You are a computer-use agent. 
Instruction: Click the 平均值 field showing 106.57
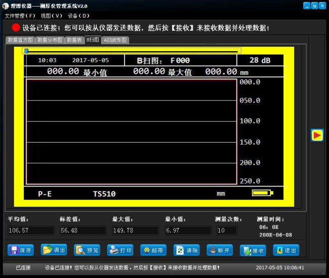coord(30,230)
